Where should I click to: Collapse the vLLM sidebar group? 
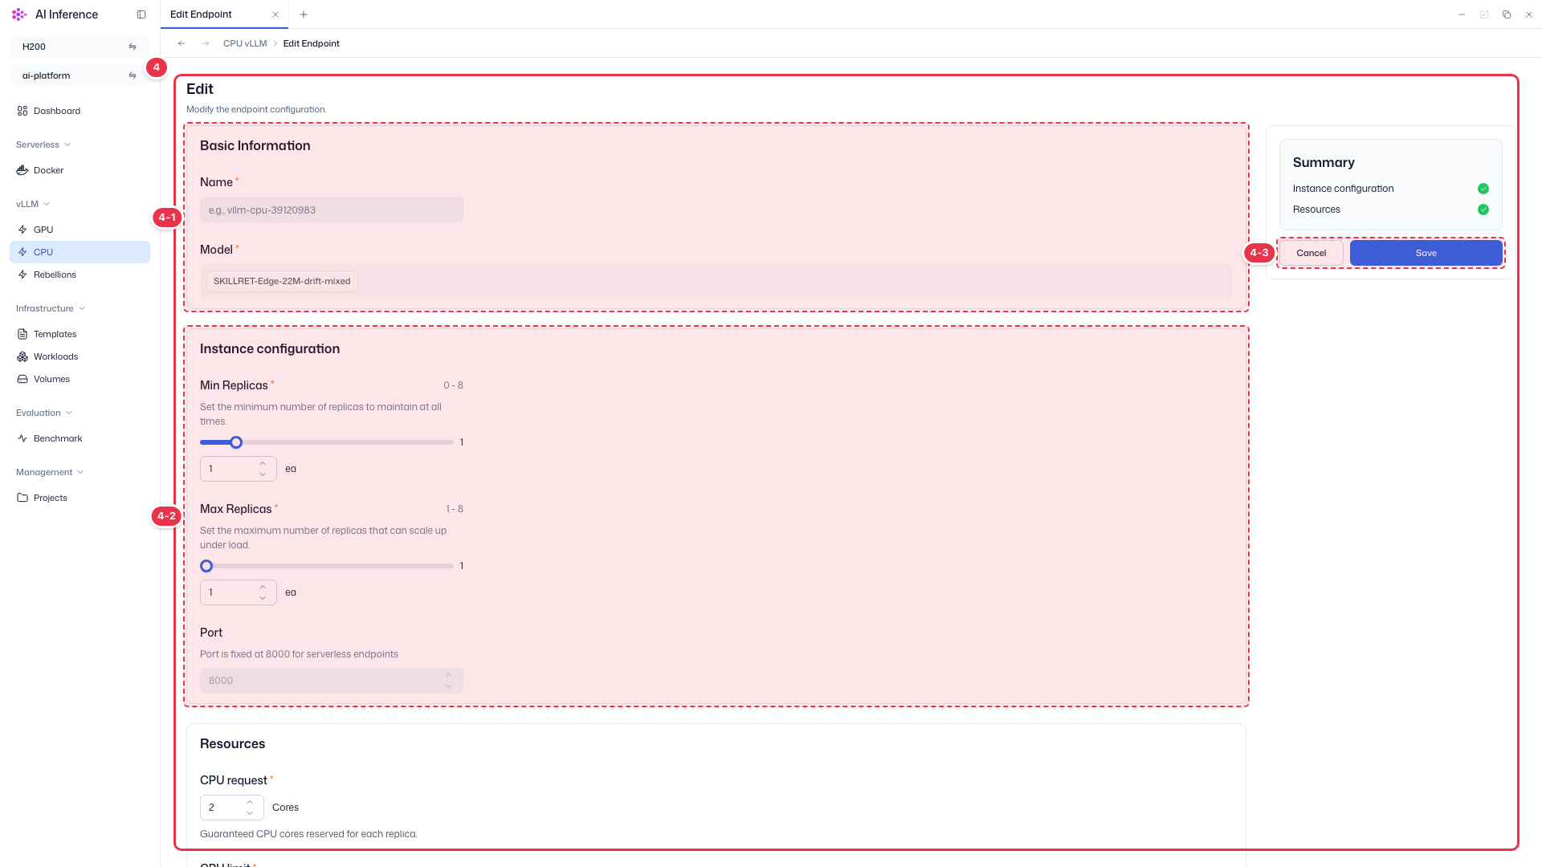(33, 204)
